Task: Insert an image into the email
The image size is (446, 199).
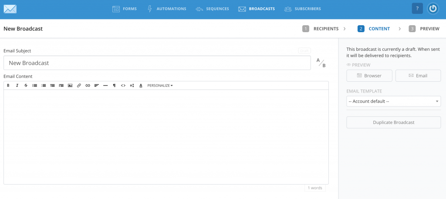Action: [70, 86]
